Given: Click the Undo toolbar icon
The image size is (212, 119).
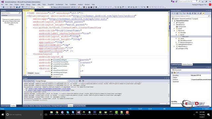Looking at the screenshot, I should (x=23, y=7).
